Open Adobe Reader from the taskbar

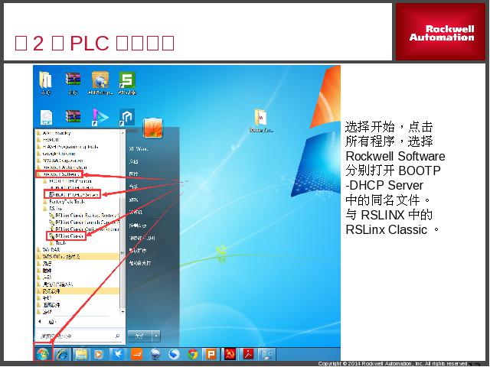(248, 354)
